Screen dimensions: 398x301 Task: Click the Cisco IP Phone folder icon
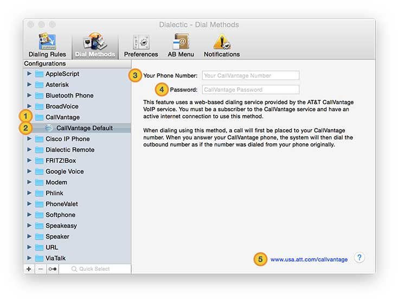(x=39, y=139)
